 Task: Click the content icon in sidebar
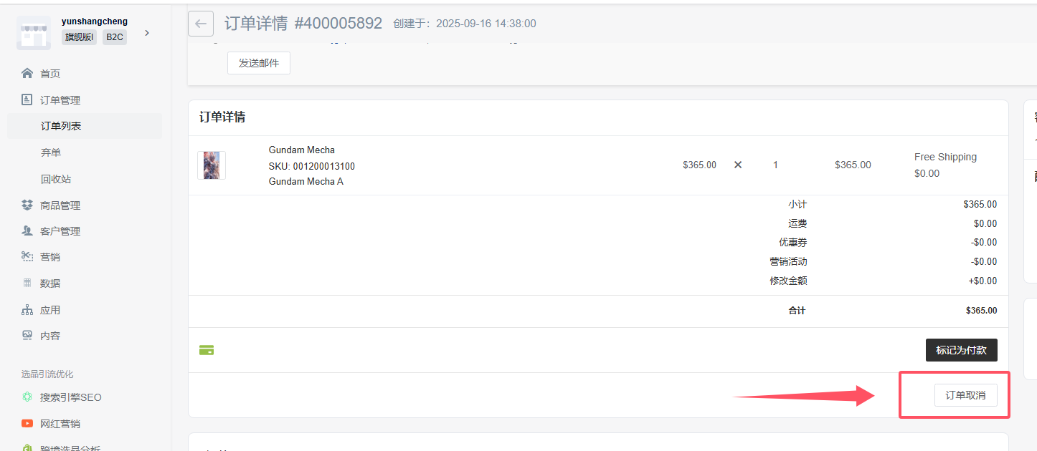point(27,336)
